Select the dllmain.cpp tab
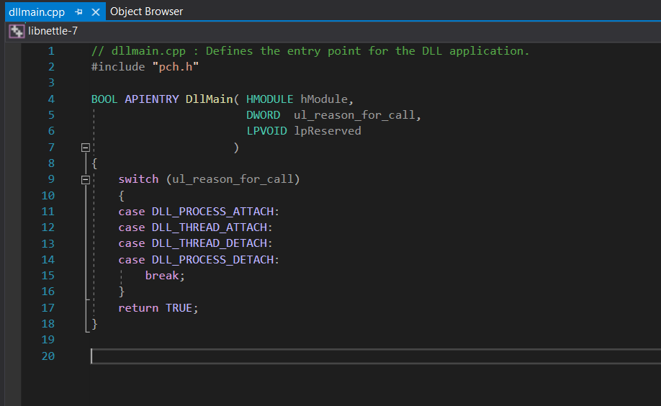The image size is (661, 406). (x=37, y=12)
